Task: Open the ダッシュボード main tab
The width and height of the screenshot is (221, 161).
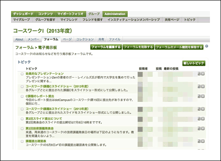Action: coord(23,14)
